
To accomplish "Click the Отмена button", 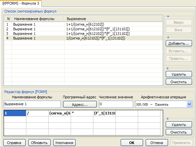I will 157,143.
